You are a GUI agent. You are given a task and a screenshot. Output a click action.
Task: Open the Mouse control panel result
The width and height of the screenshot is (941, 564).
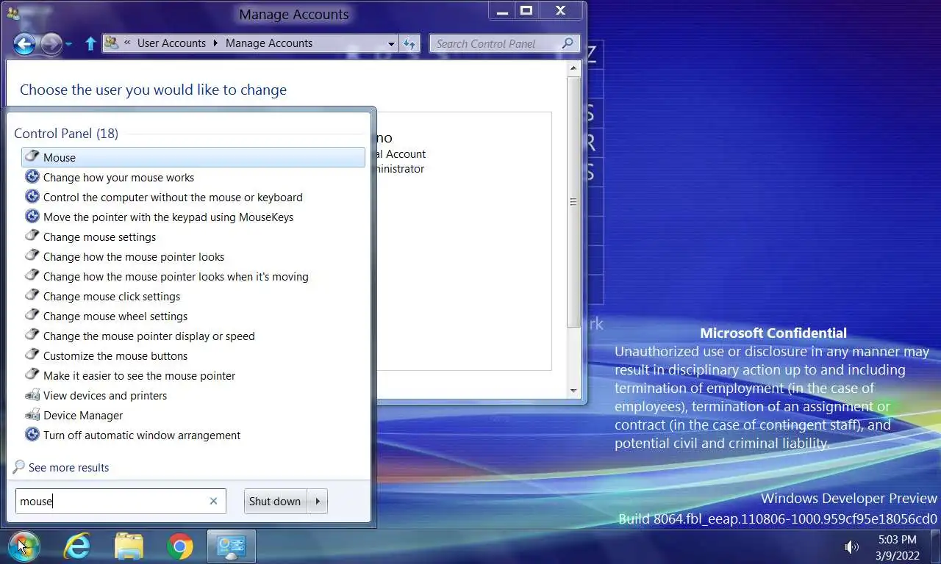click(x=193, y=157)
